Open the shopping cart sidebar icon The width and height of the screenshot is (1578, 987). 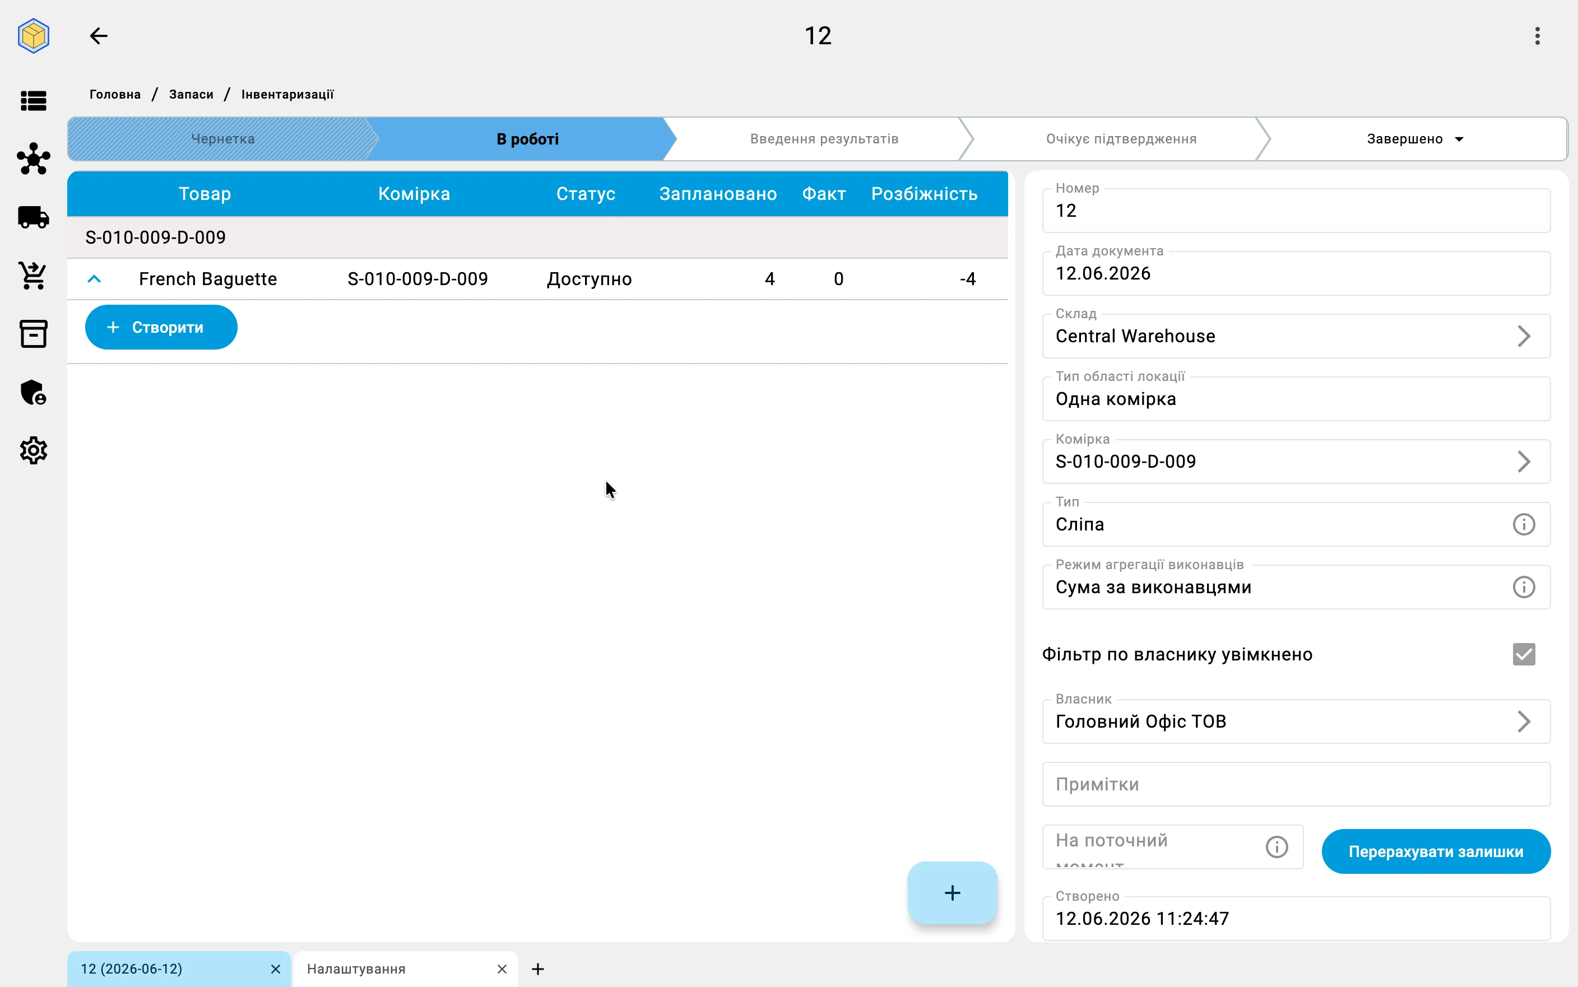[33, 276]
